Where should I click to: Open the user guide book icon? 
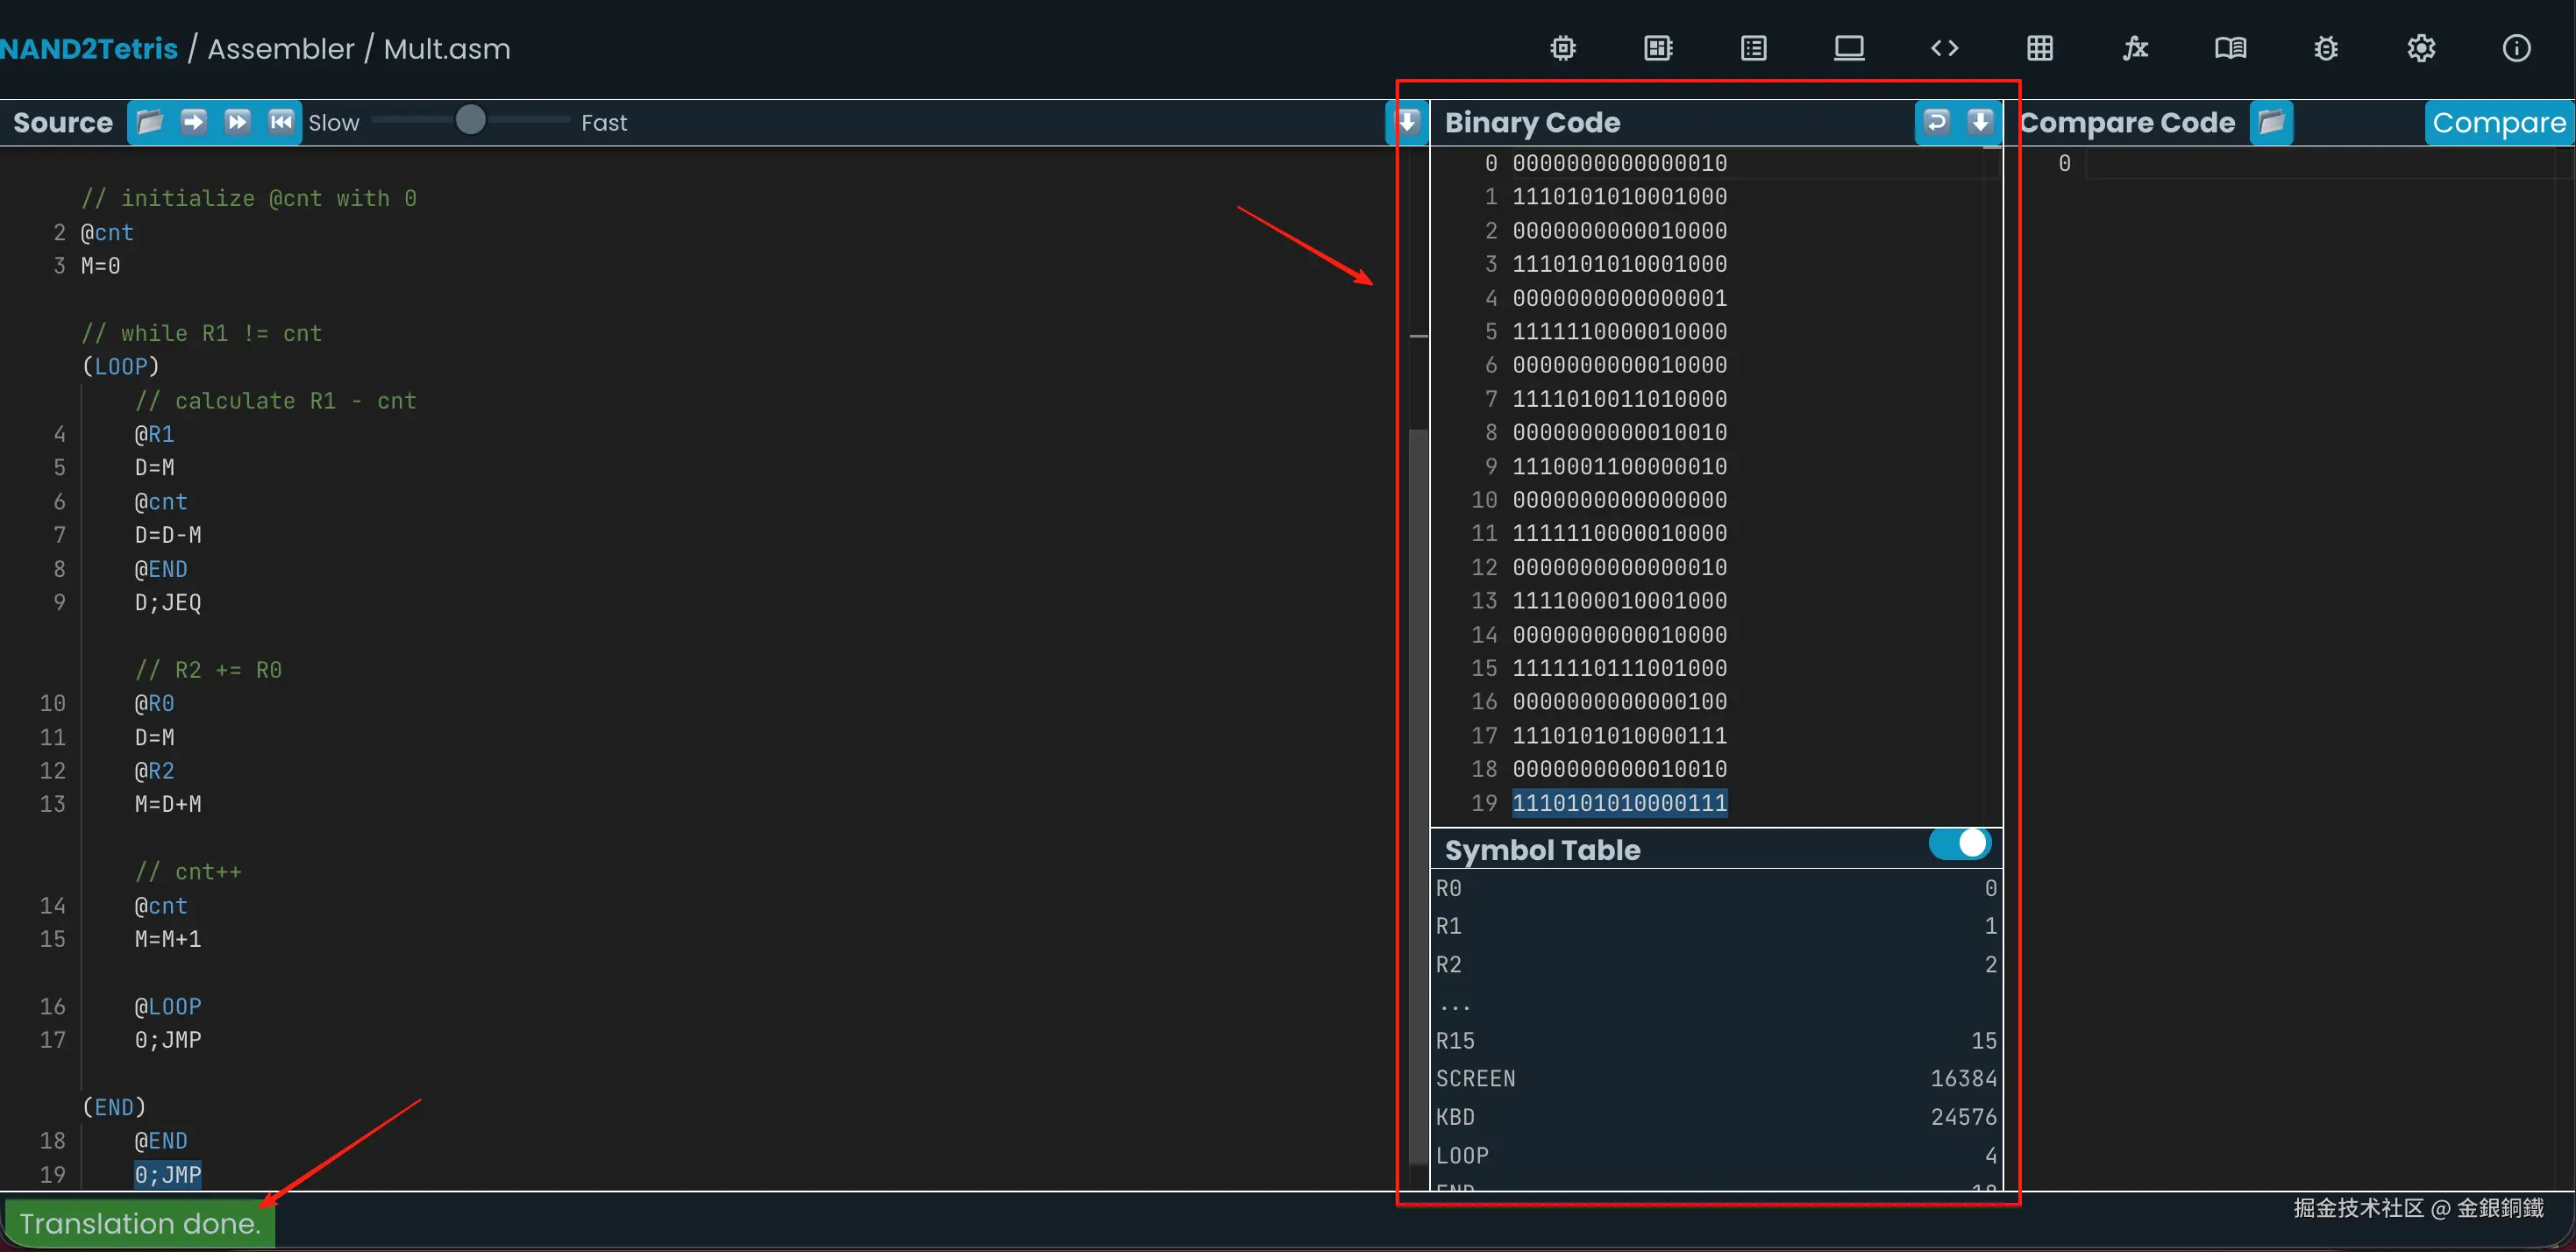pyautogui.click(x=2230, y=48)
